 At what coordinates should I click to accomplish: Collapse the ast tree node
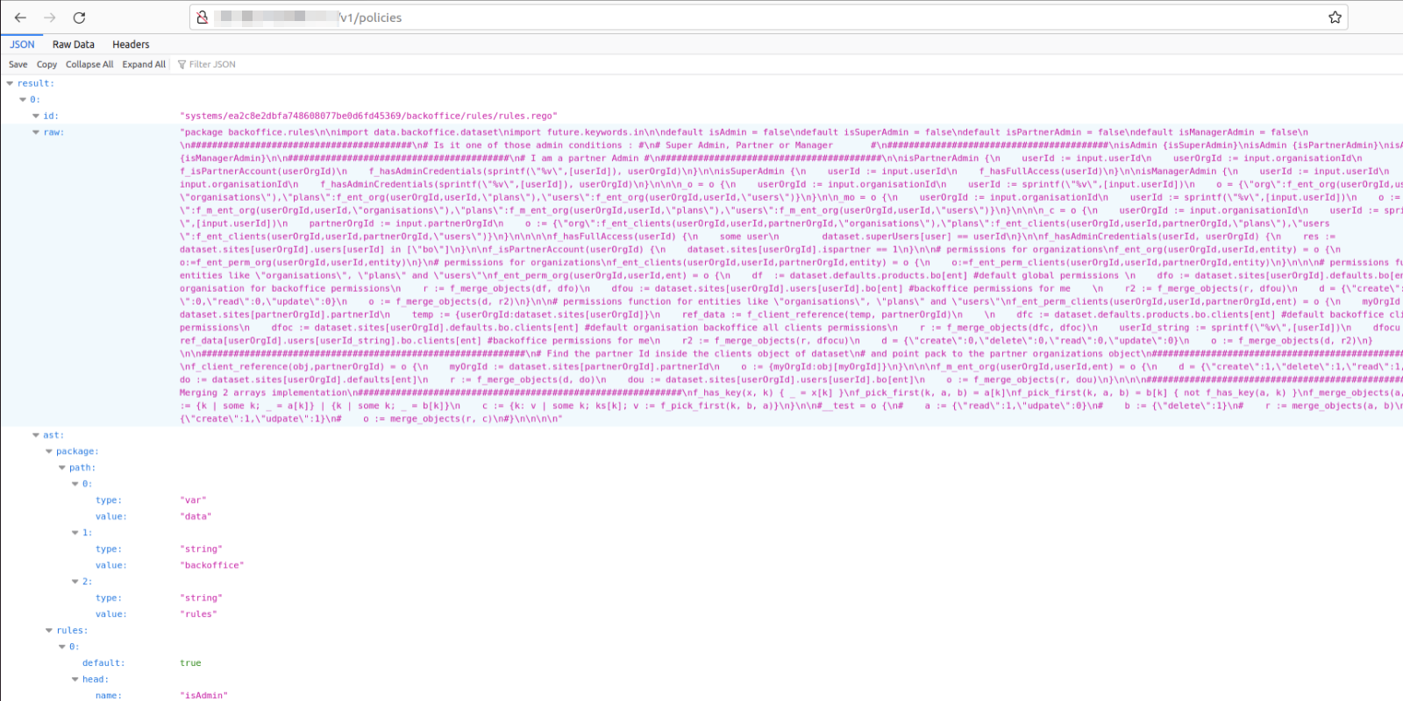36,435
